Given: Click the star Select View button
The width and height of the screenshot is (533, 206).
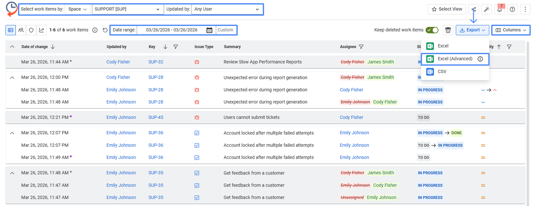Looking at the screenshot, I should click(x=447, y=9).
